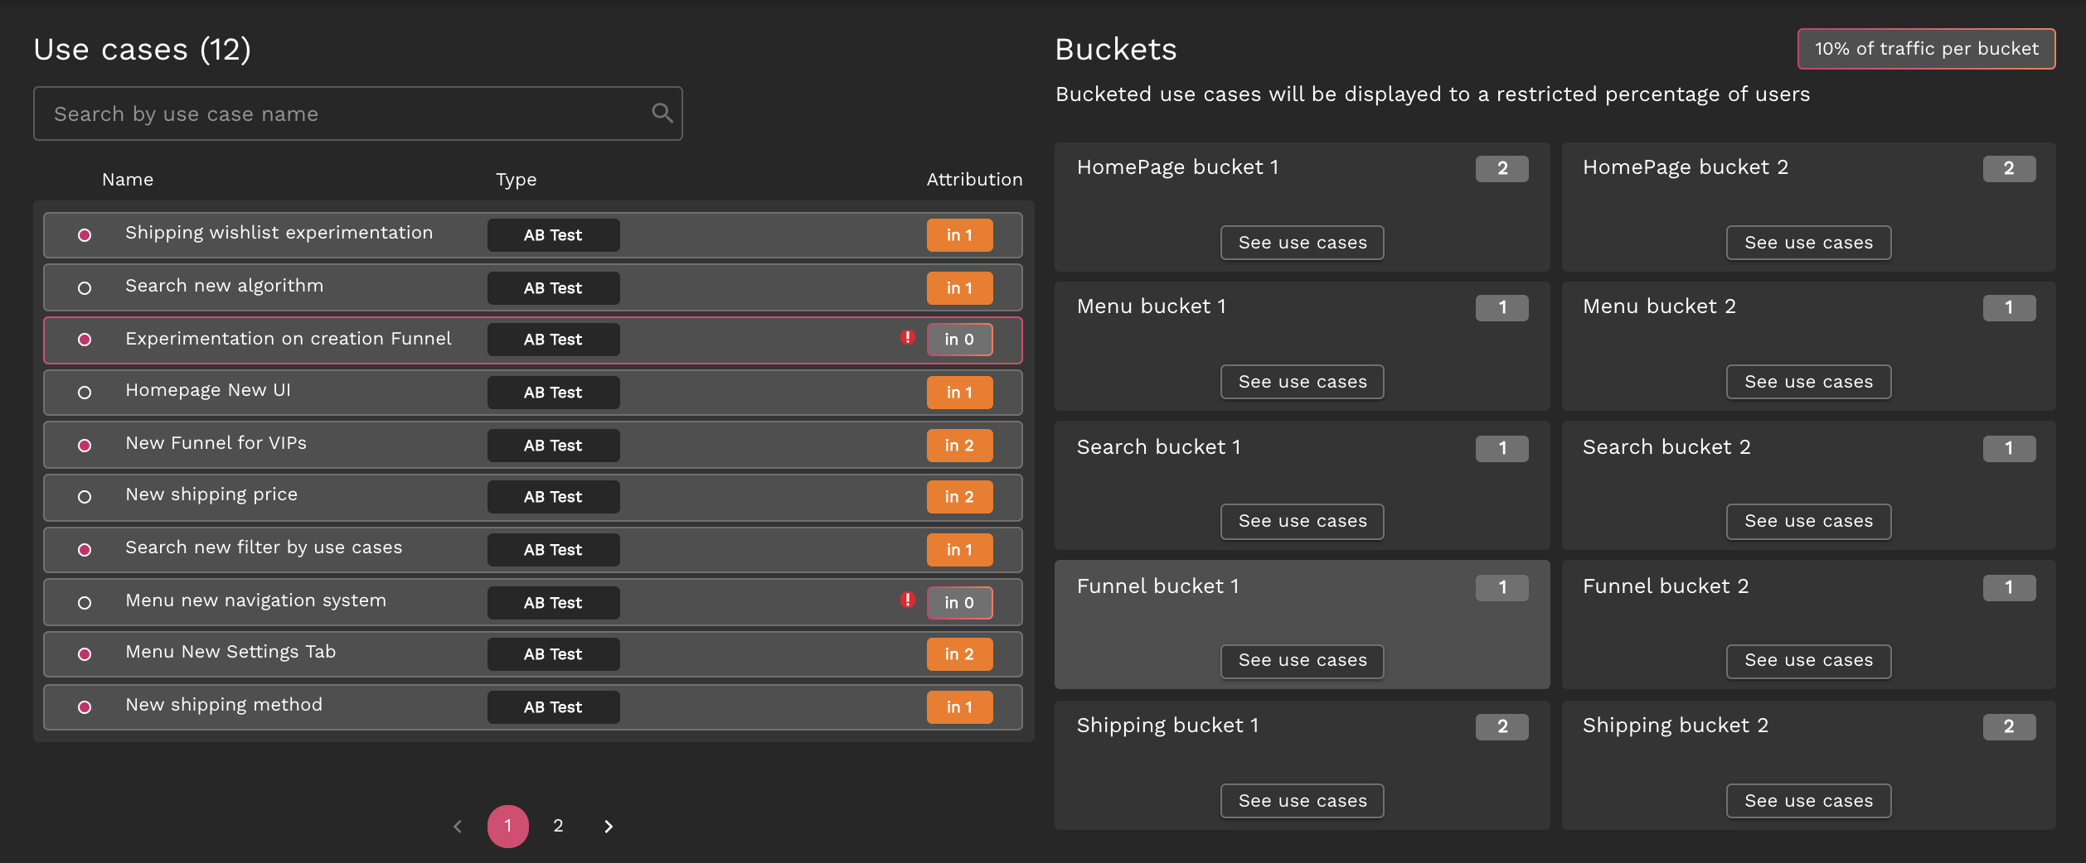Click 'Shipping bucket 1' card title

(x=1167, y=726)
